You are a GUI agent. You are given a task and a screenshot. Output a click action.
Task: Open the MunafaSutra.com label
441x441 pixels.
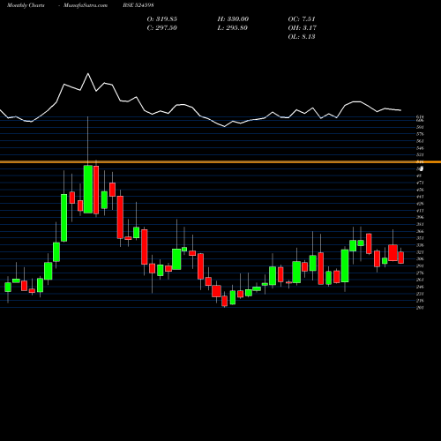86,5
